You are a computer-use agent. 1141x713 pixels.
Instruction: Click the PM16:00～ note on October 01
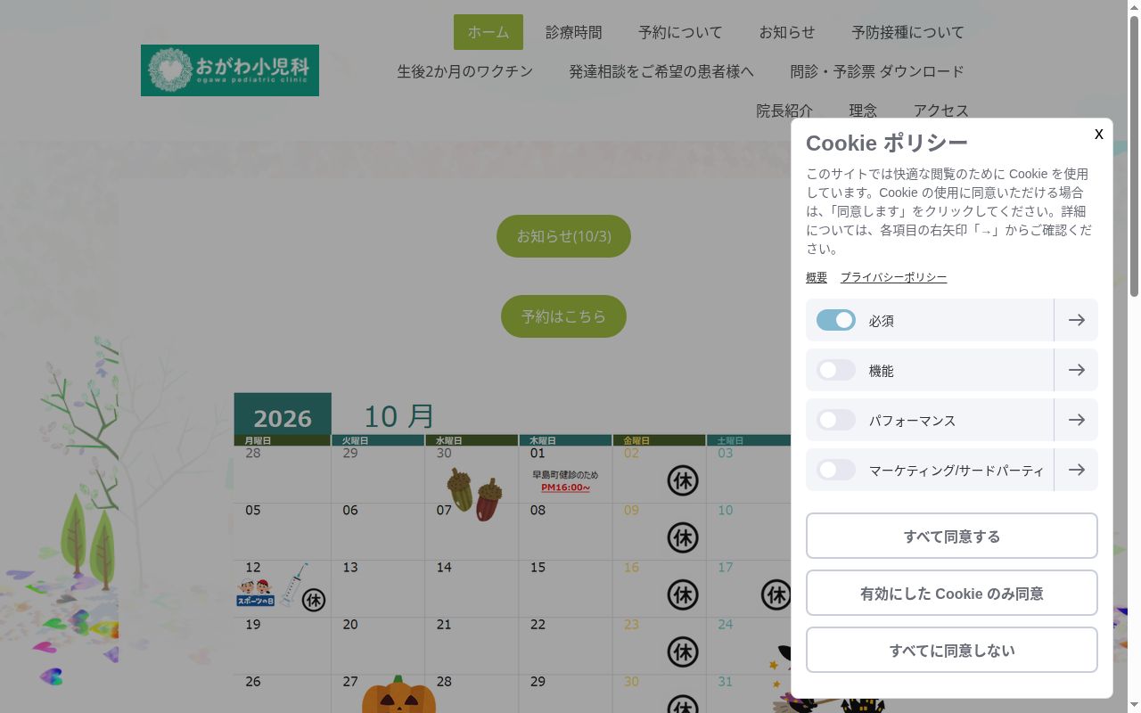(565, 488)
